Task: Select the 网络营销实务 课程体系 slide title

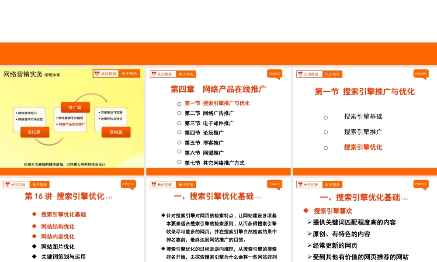Action: [x=32, y=74]
